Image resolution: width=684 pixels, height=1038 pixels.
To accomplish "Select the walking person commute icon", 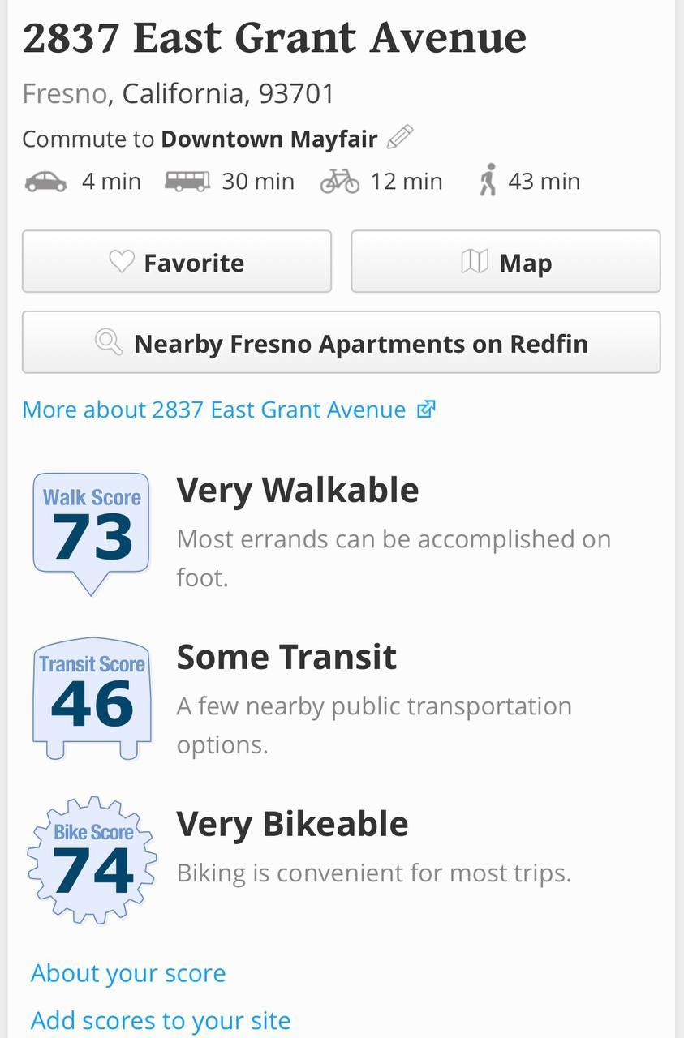I will [487, 180].
